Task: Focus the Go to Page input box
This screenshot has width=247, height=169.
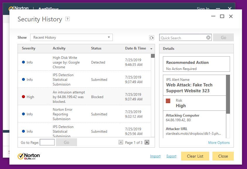Action: click(47, 142)
